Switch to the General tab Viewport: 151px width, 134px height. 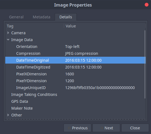click(16, 17)
